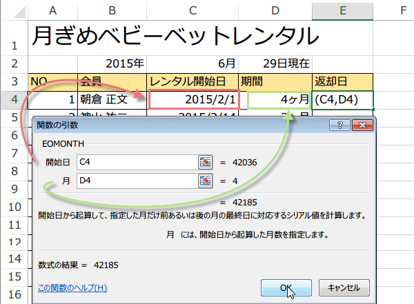Click the 関数の引数 dialog title bar
The height and width of the screenshot is (304, 414).
(x=181, y=125)
